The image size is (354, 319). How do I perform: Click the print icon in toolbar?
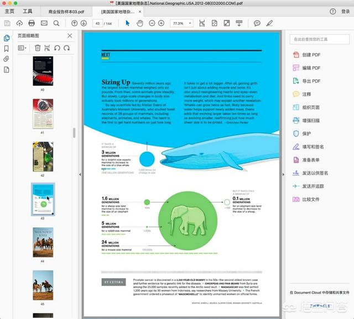point(32,23)
